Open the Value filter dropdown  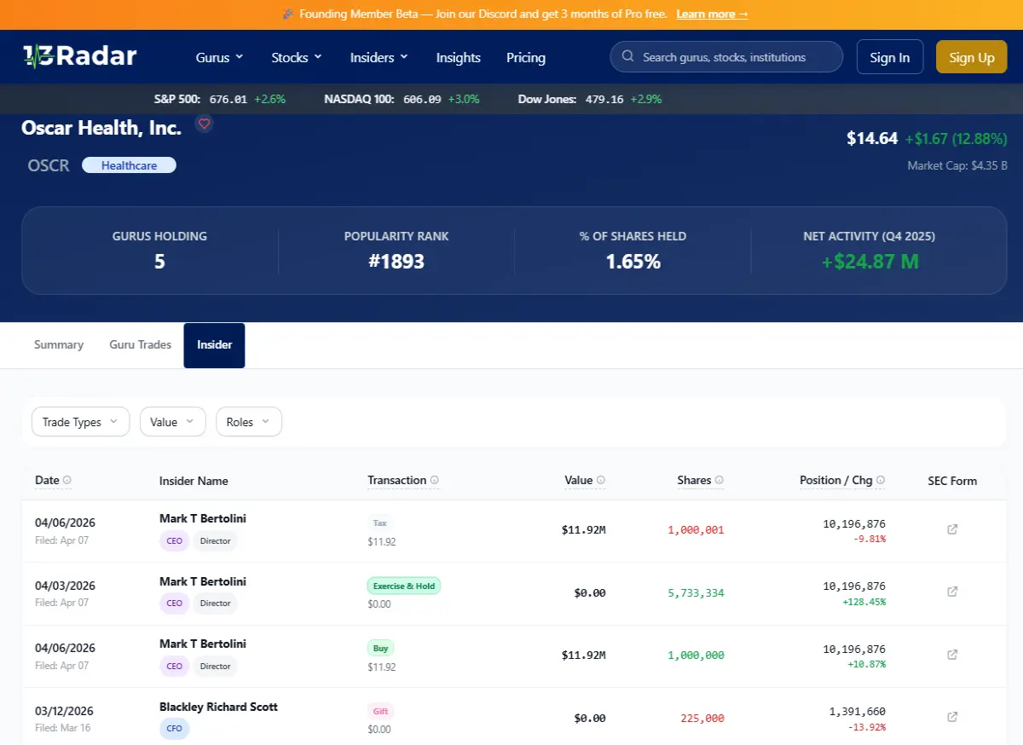172,422
